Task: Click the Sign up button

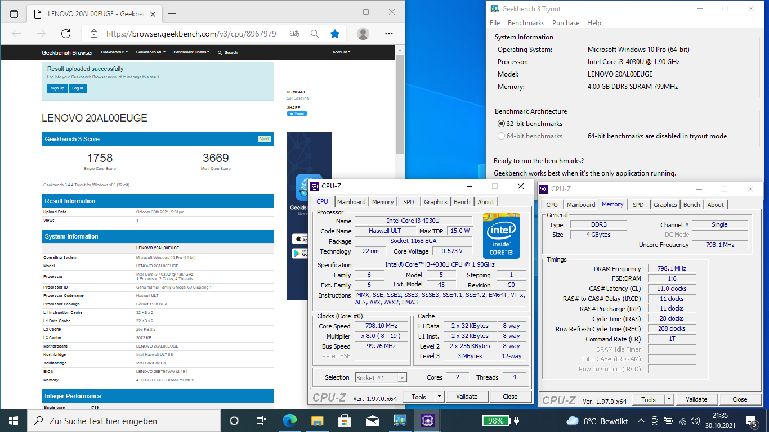Action: click(x=57, y=88)
